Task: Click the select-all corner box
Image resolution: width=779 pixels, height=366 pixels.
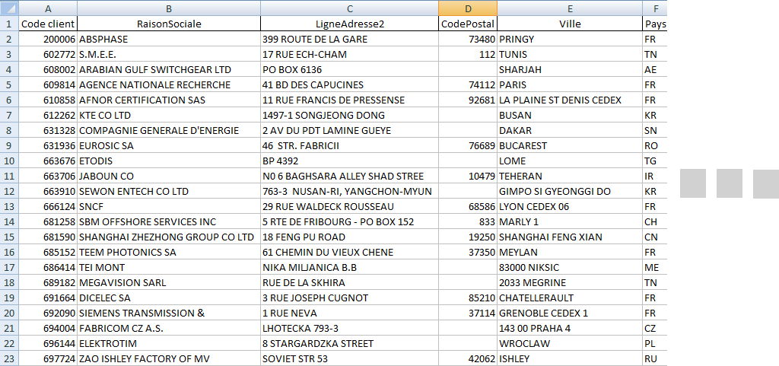Action: [x=8, y=8]
